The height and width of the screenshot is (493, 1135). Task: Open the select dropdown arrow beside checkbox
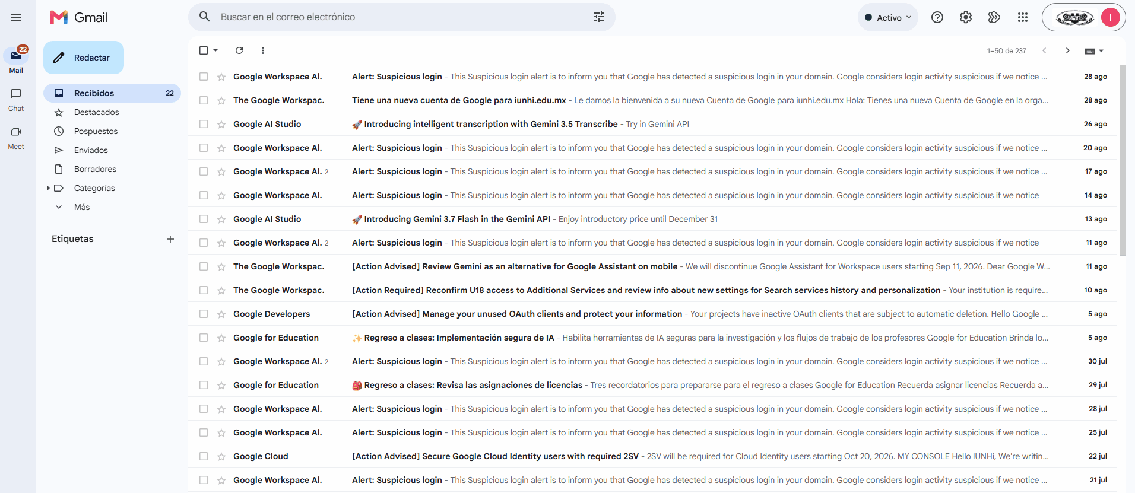tap(215, 50)
